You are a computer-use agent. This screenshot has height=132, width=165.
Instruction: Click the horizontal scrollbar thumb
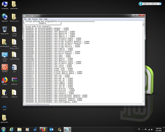(x=37, y=104)
